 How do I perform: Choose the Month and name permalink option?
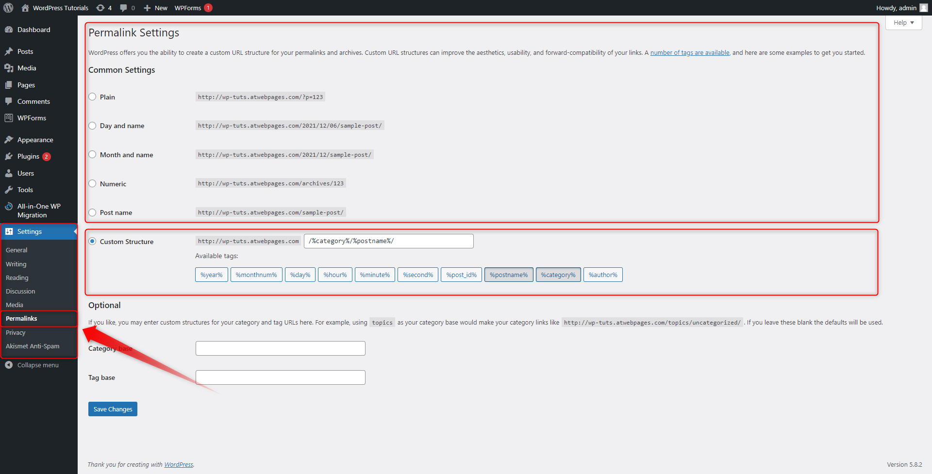[92, 154]
